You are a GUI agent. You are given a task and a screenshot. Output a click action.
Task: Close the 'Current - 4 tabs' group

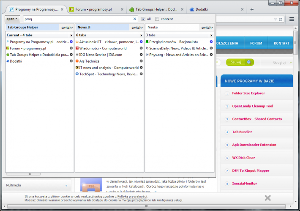point(71,36)
